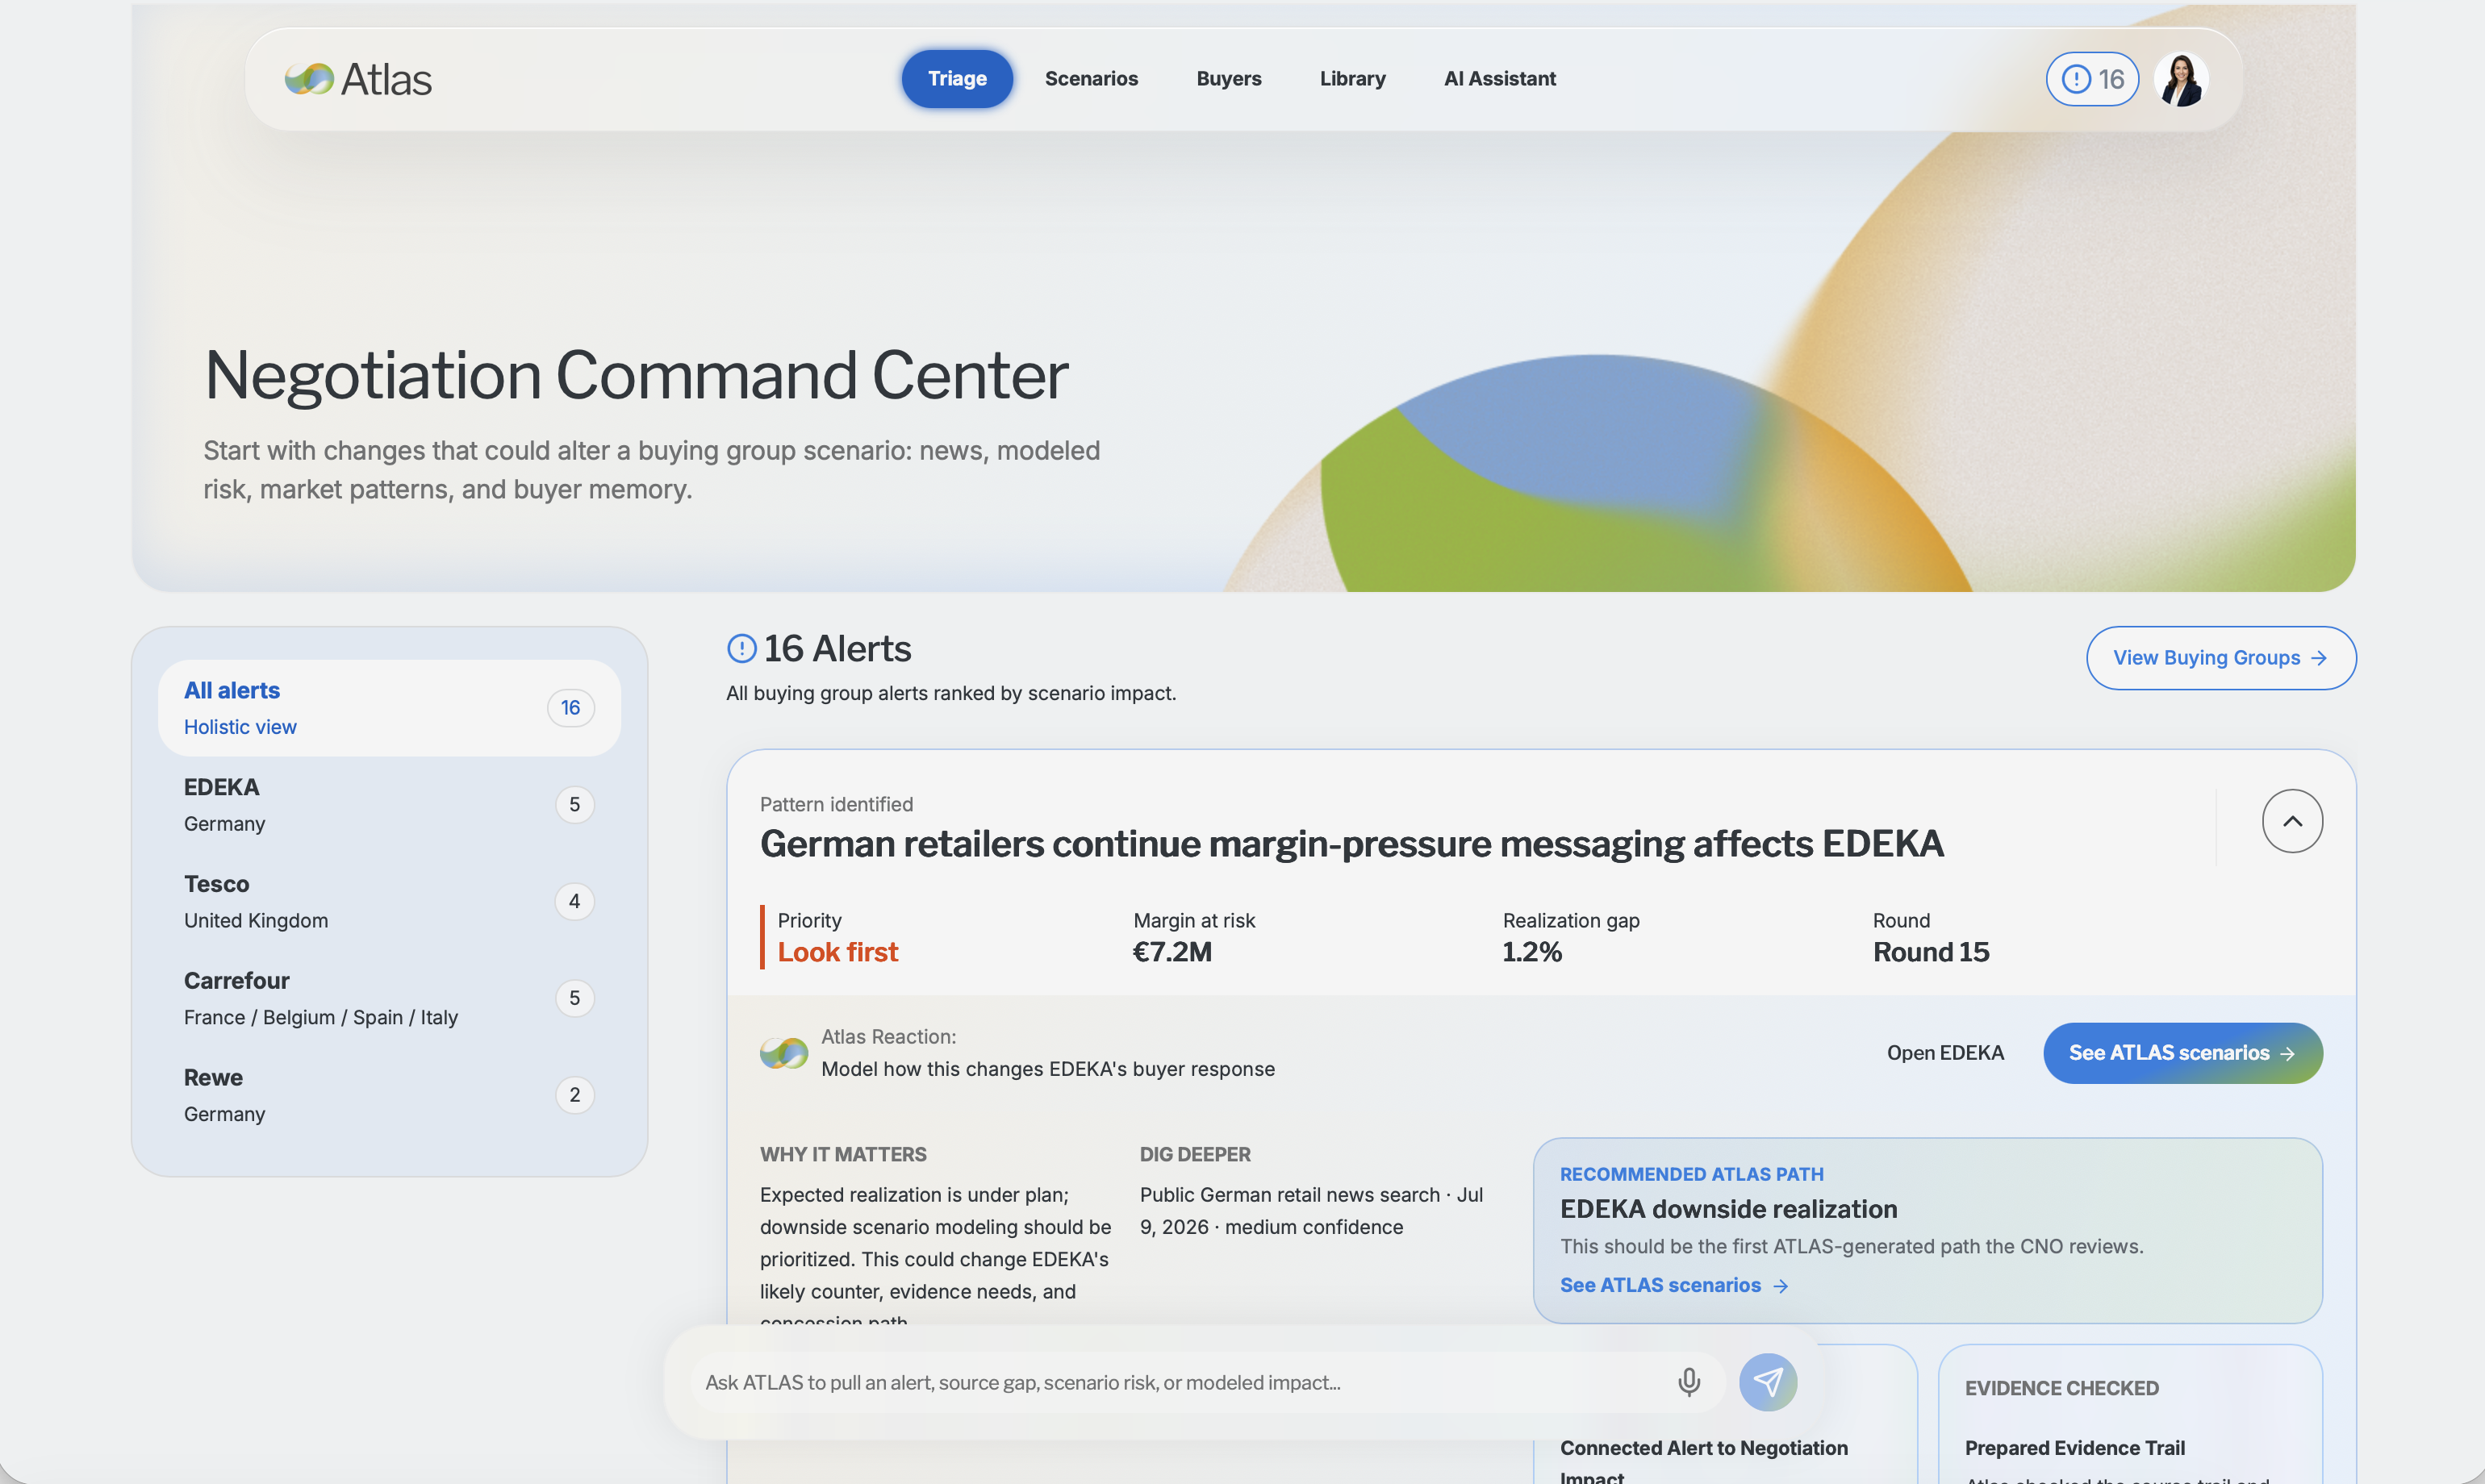Screen dimensions: 2485x1484
Task: Filter alerts by Rewe Germany
Action: [x=389, y=1095]
